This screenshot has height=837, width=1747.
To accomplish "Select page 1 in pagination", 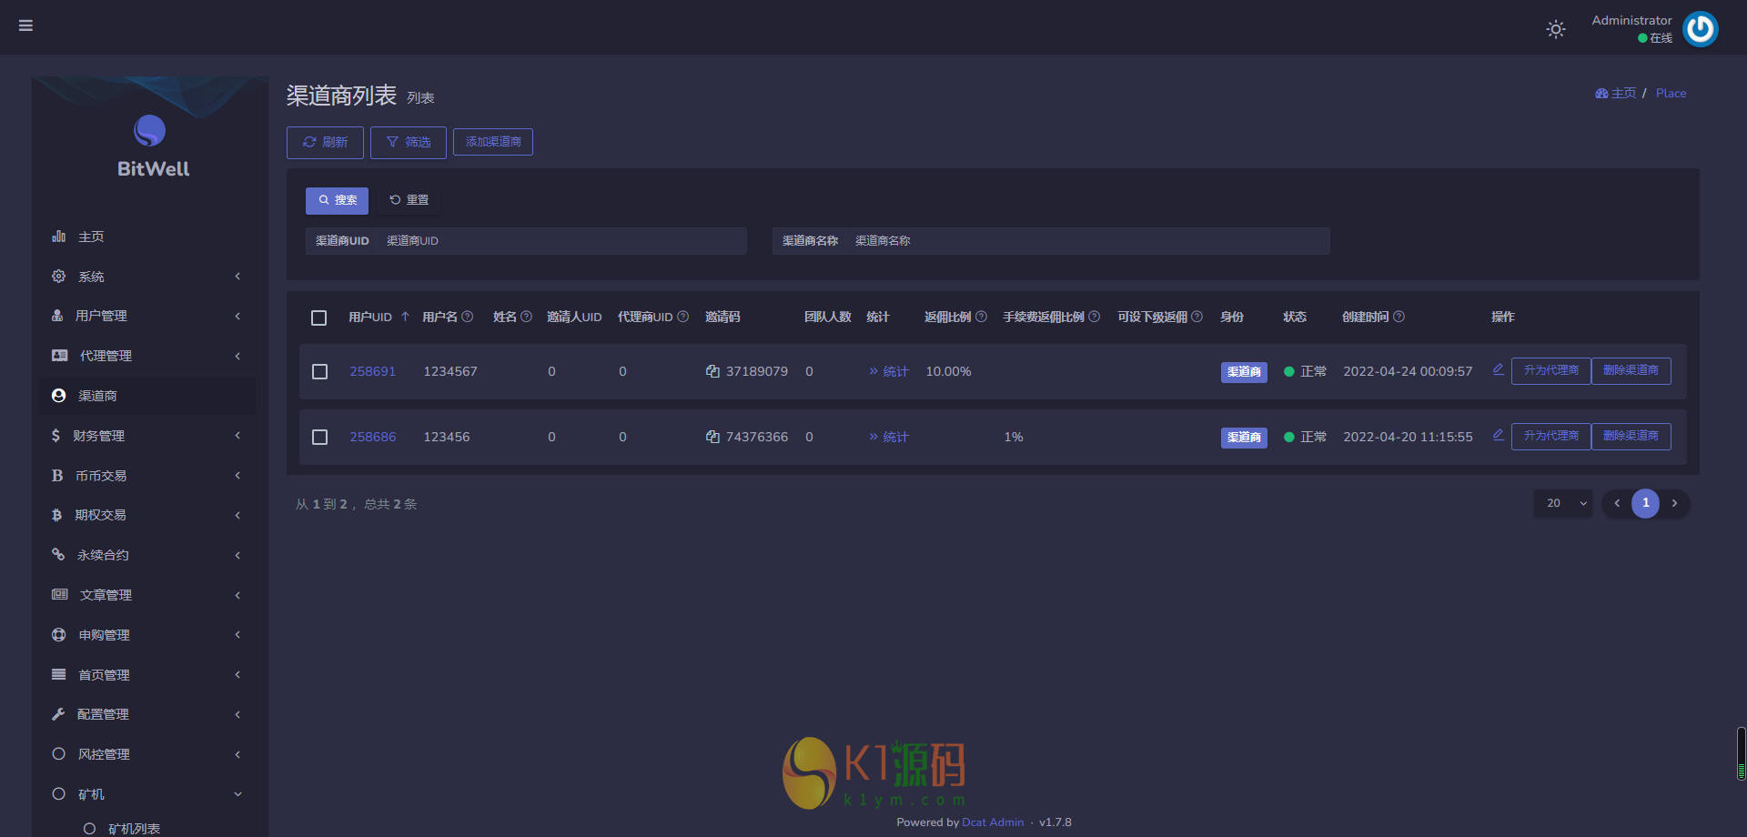I will 1645,503.
